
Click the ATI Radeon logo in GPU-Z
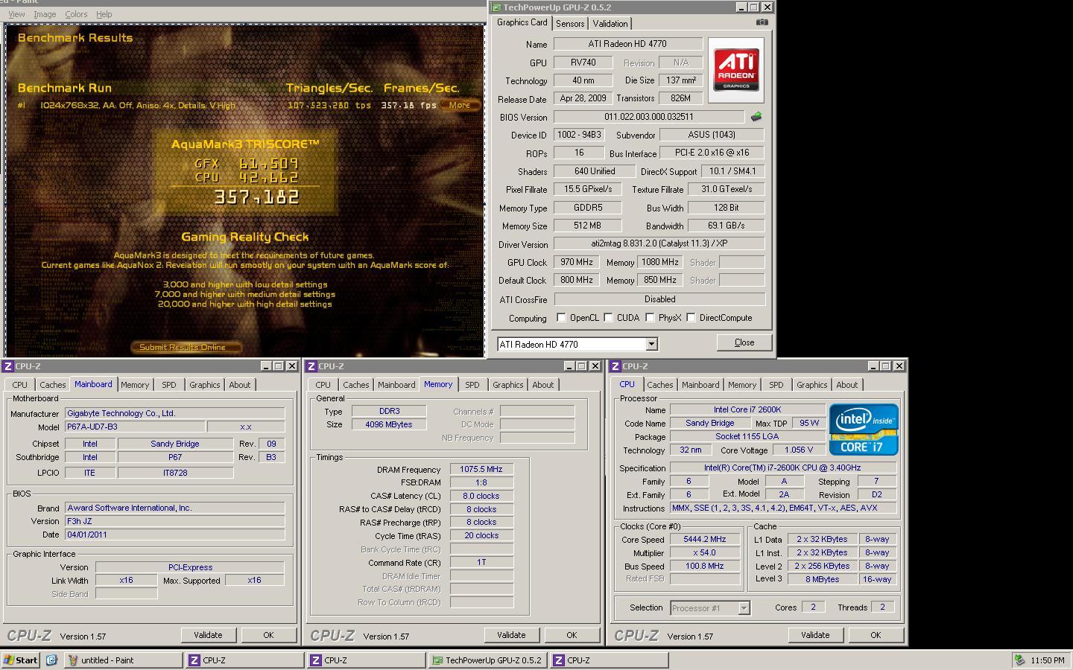click(x=736, y=70)
